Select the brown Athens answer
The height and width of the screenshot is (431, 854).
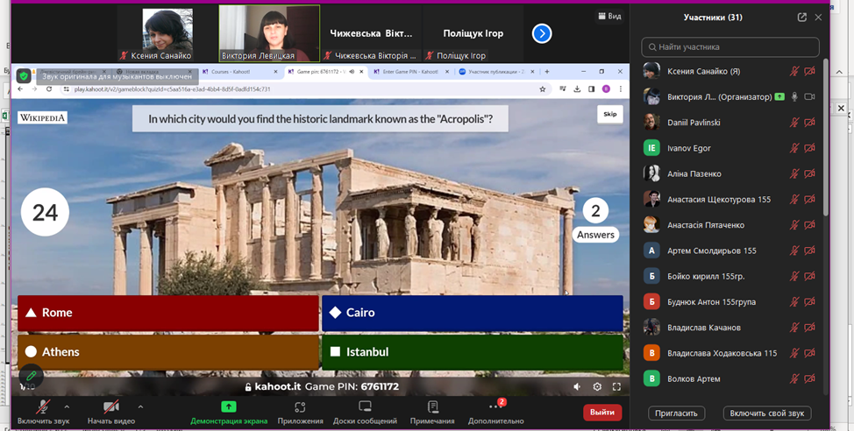[x=167, y=352]
